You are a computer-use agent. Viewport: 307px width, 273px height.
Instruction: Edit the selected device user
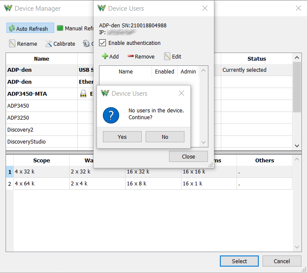point(173,56)
